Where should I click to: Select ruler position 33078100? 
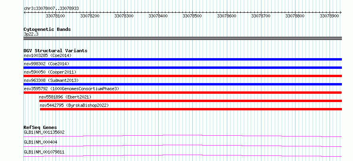[x=56, y=16]
